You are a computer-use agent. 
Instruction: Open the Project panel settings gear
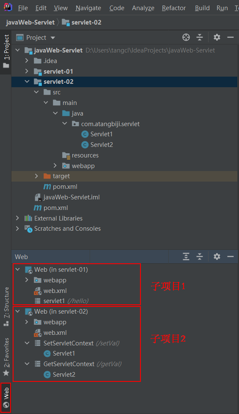click(217, 38)
